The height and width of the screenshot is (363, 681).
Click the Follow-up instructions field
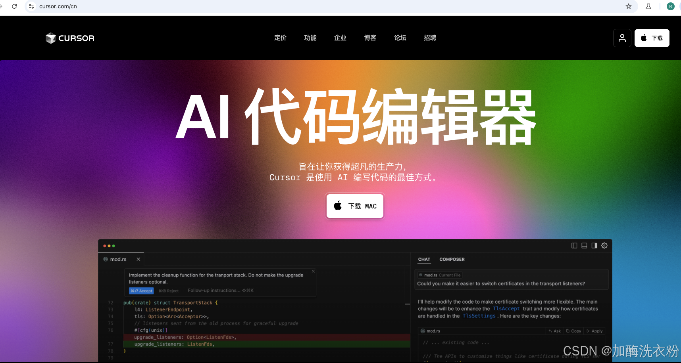[221, 290]
